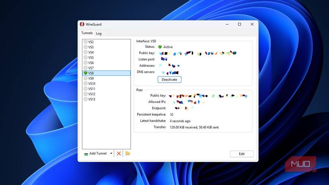Click the green Active status shield icon

[160, 47]
